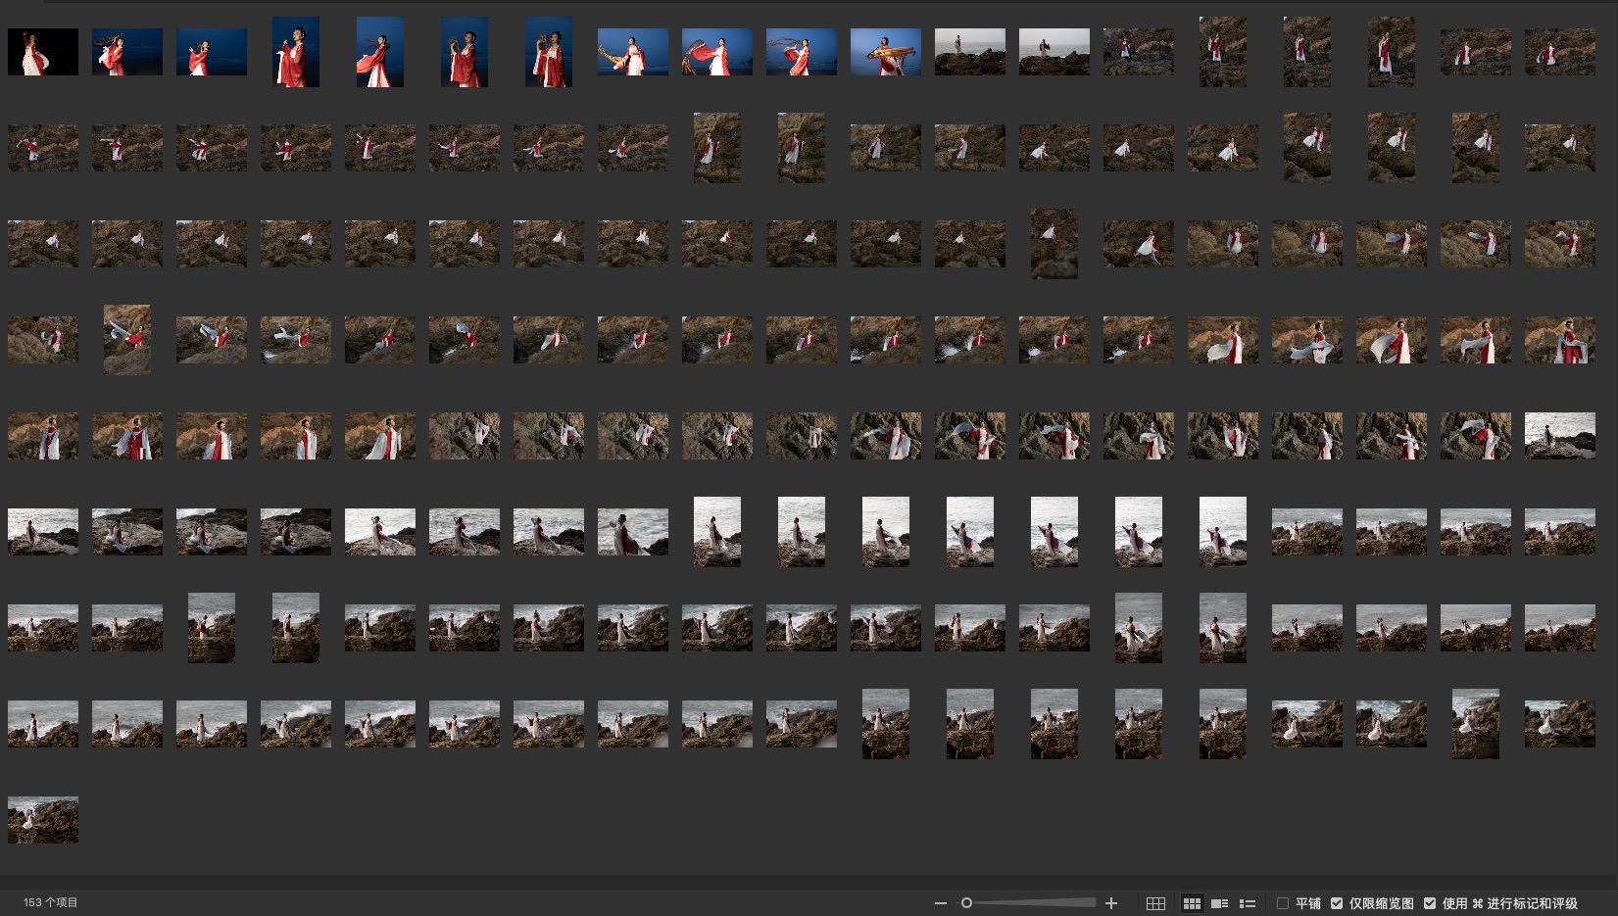Viewport: 1618px width, 916px height.
Task: Click the 153 个项目 status label
Action: click(x=50, y=902)
